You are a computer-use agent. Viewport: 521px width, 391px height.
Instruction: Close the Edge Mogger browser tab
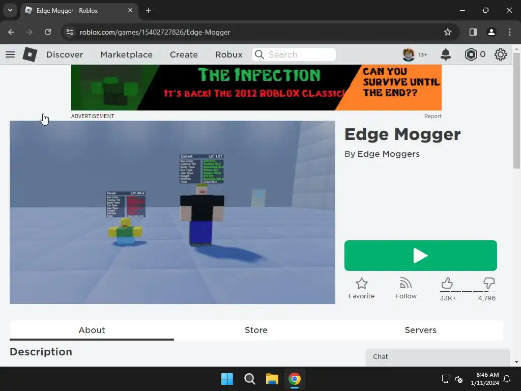point(130,10)
